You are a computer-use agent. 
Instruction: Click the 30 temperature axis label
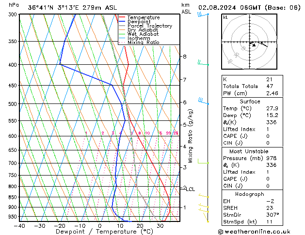pyautogui.click(x=160, y=226)
